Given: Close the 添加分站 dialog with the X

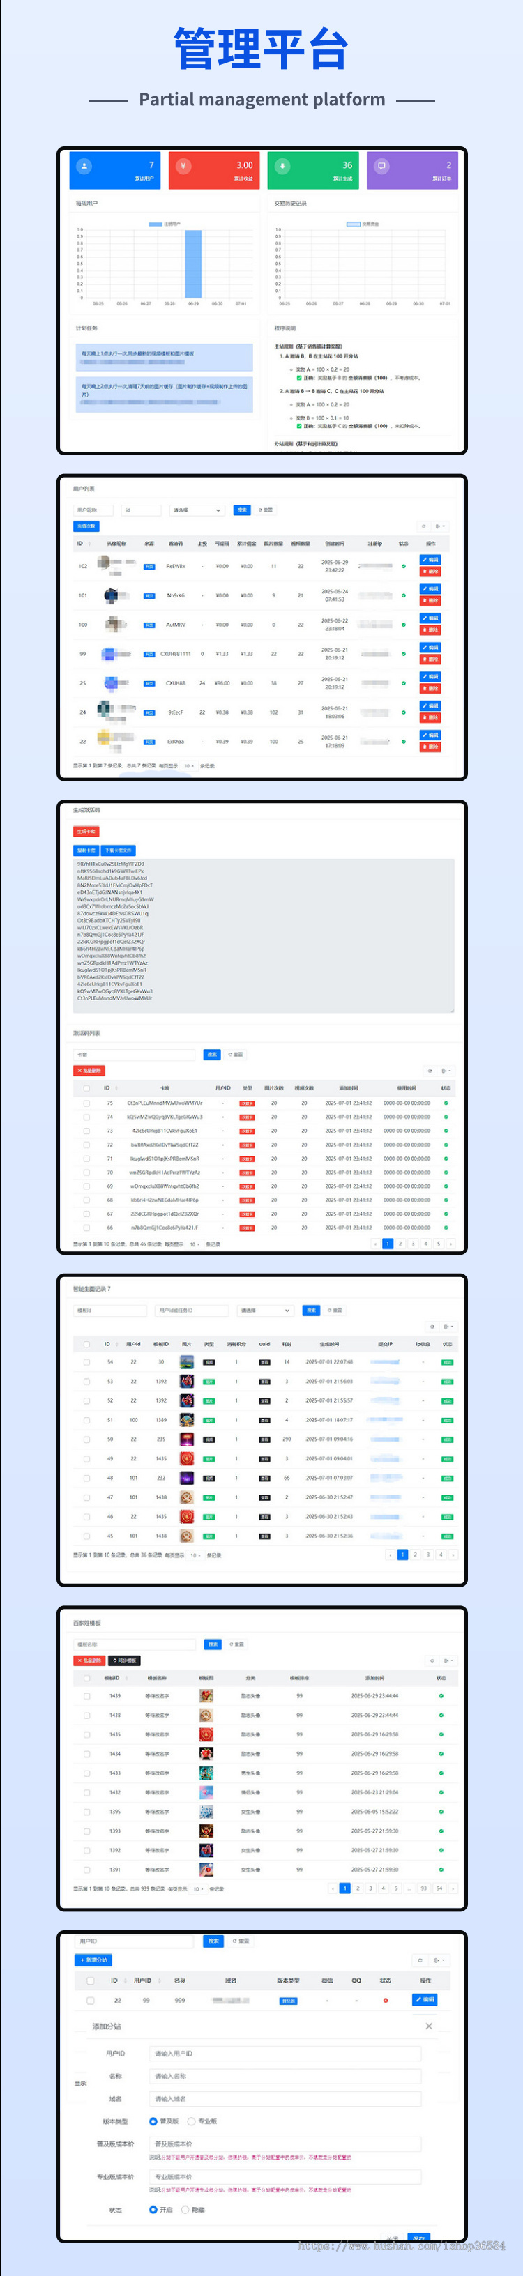Looking at the screenshot, I should tap(430, 2026).
